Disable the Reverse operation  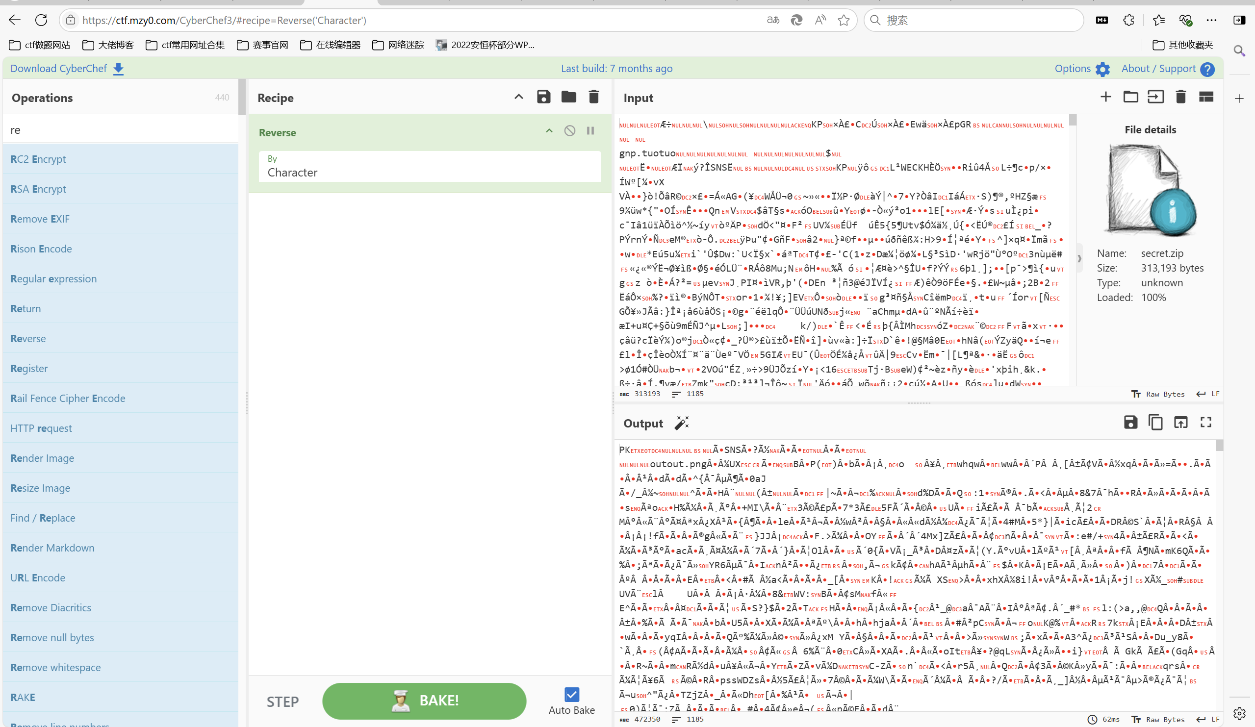point(570,130)
